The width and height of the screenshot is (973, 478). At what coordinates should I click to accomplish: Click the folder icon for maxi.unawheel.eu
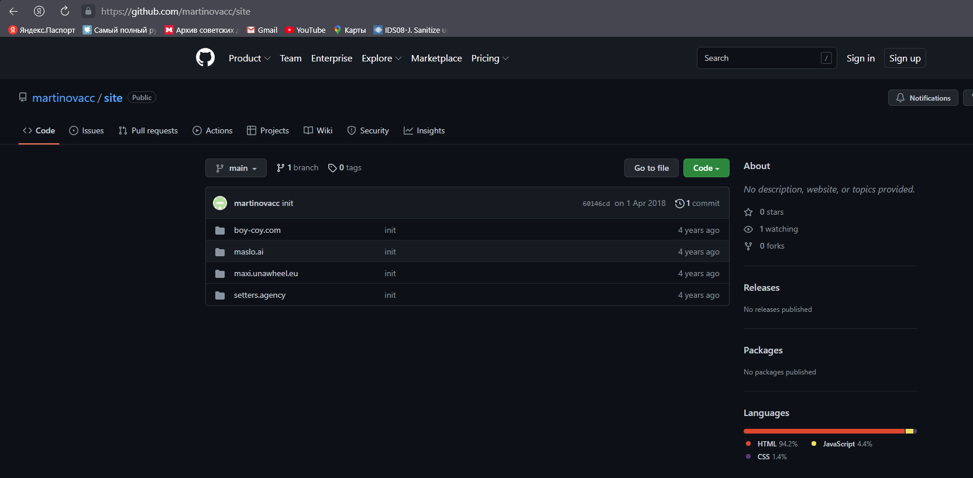coord(220,274)
